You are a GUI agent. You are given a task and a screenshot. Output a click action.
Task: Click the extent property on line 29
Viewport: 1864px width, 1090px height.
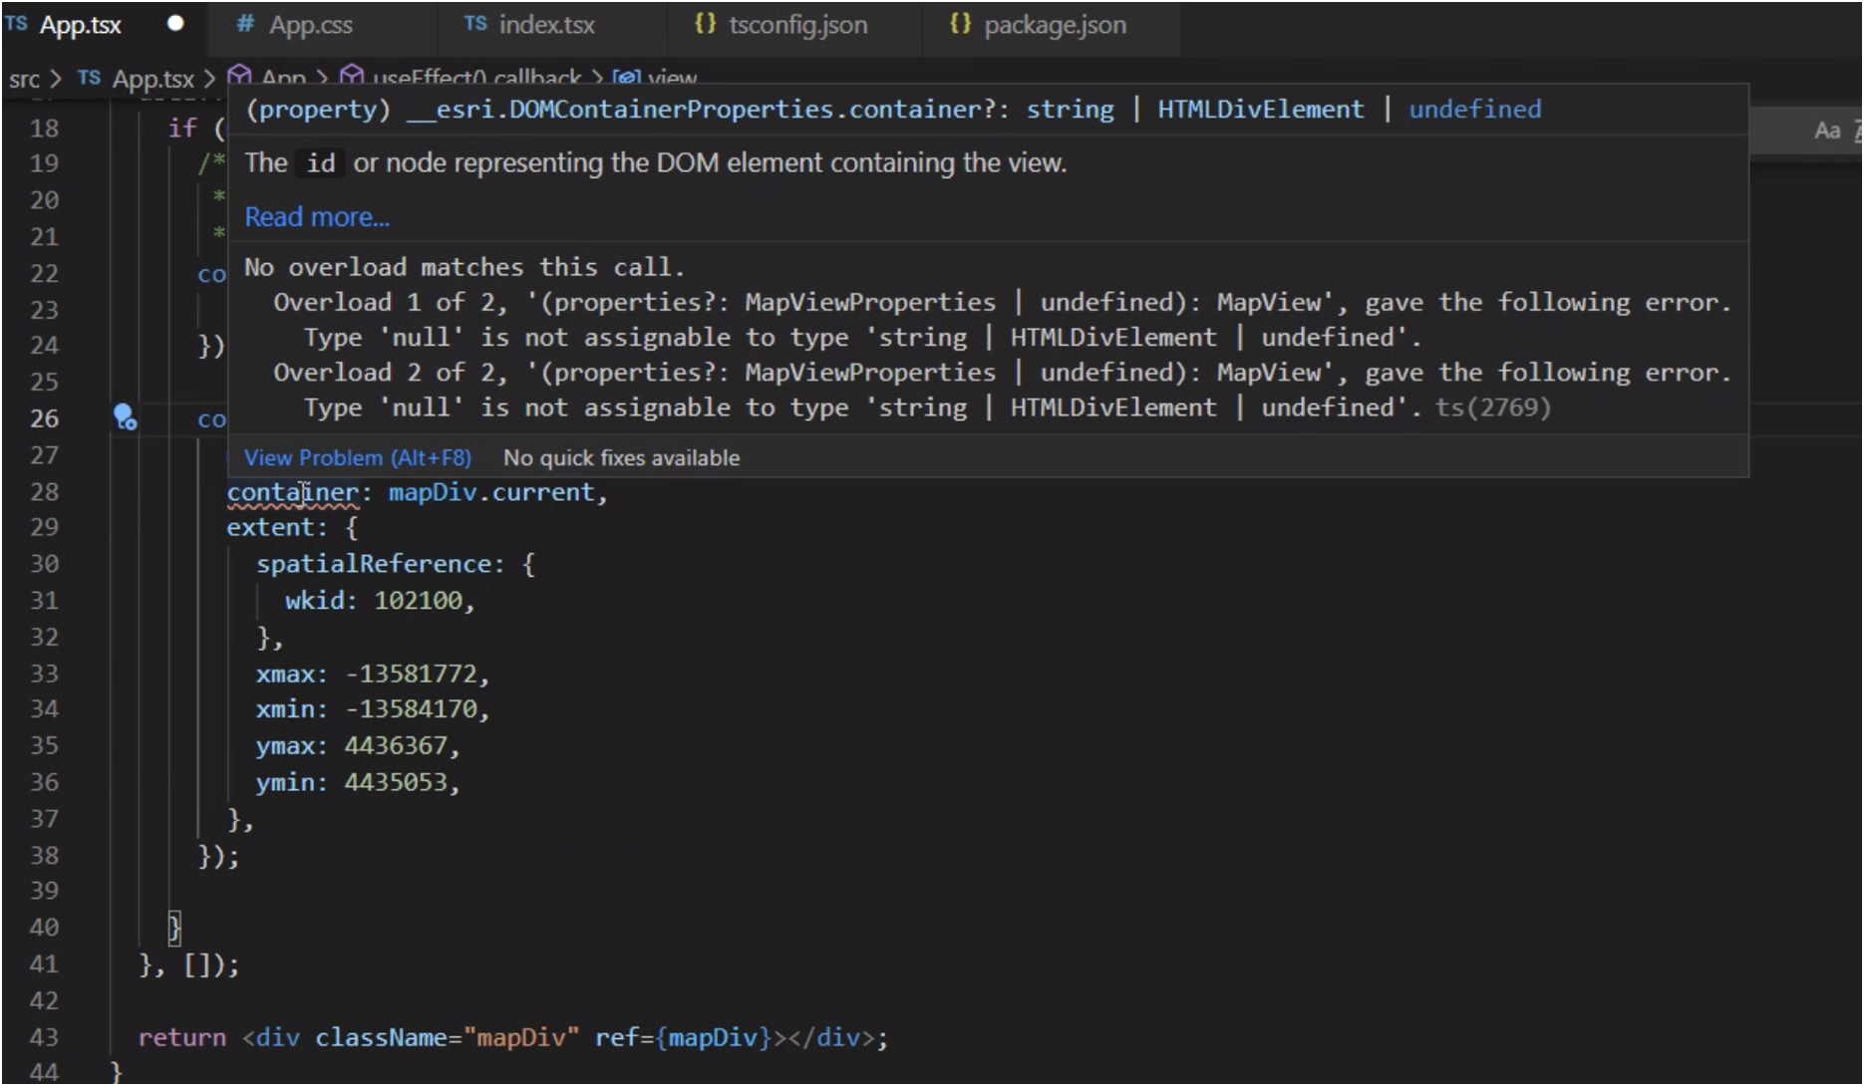pyautogui.click(x=269, y=528)
